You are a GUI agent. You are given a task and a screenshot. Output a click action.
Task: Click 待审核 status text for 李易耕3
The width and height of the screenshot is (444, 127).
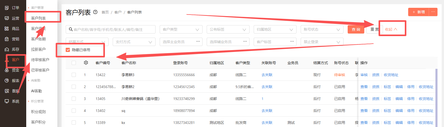tap(340, 75)
